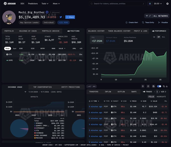Select the Perps position toggle
Image resolution: width=171 pixels, height=147 pixels.
pos(8,48)
